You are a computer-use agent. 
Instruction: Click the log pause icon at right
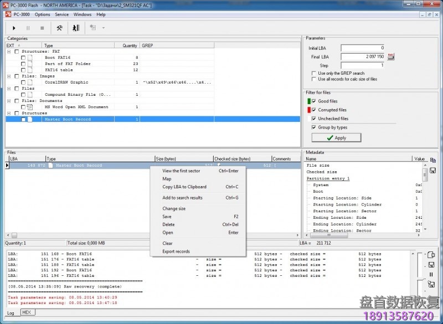pos(431,274)
